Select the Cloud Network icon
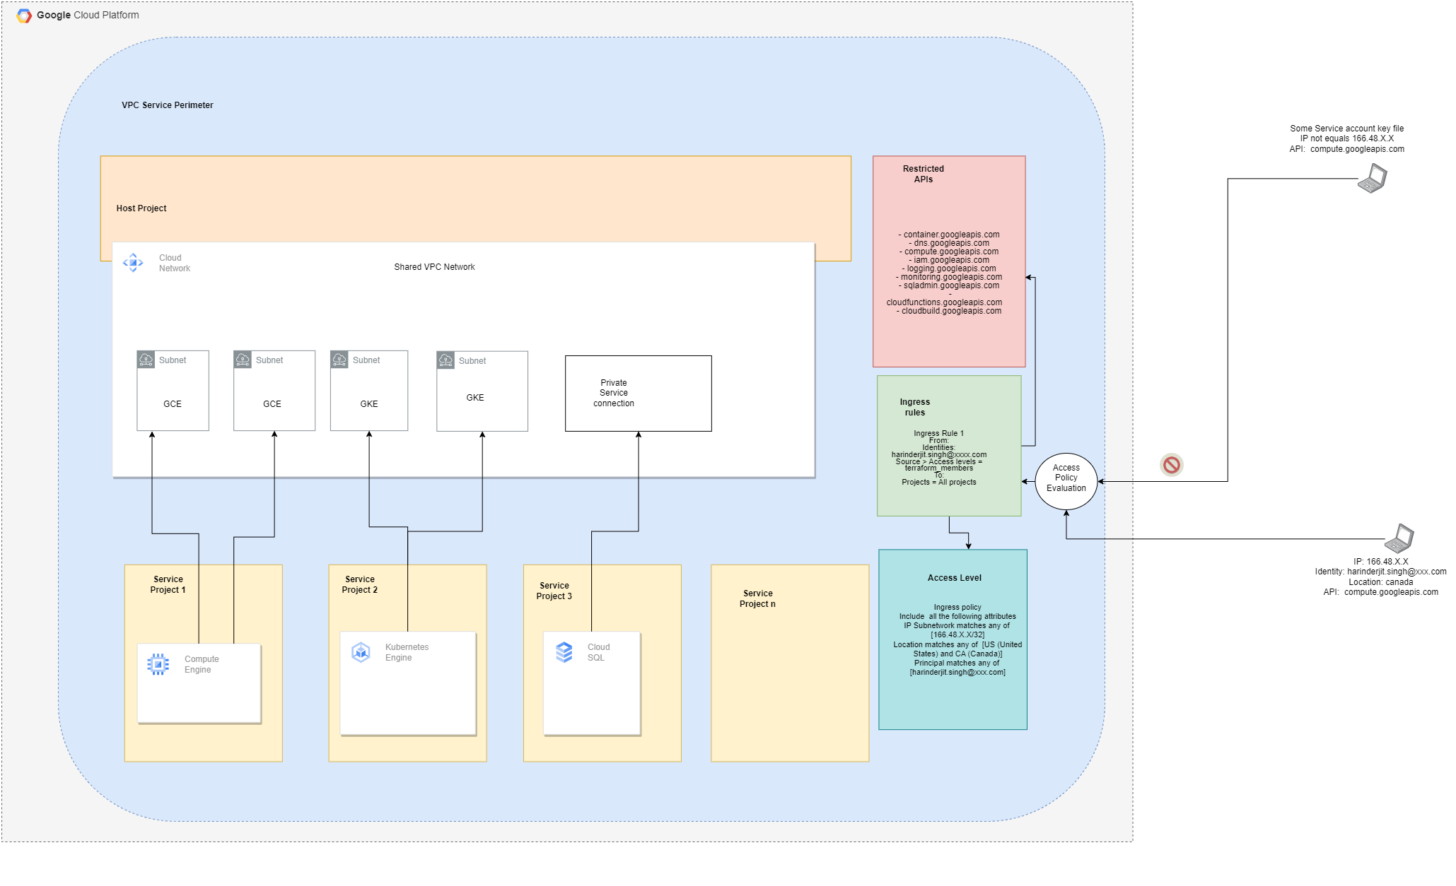The width and height of the screenshot is (1456, 886). tap(133, 263)
